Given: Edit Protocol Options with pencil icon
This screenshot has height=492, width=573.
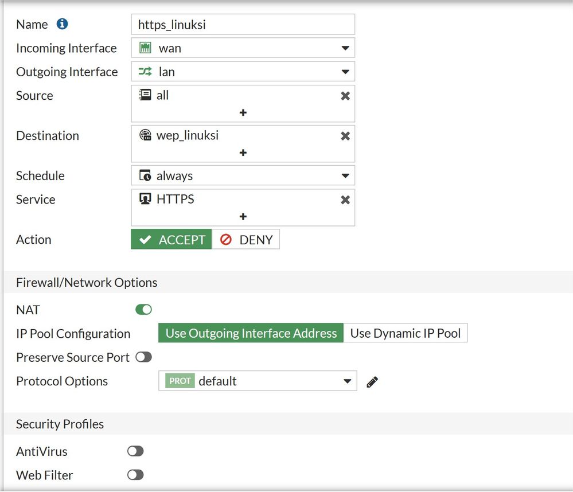Looking at the screenshot, I should click(x=372, y=381).
